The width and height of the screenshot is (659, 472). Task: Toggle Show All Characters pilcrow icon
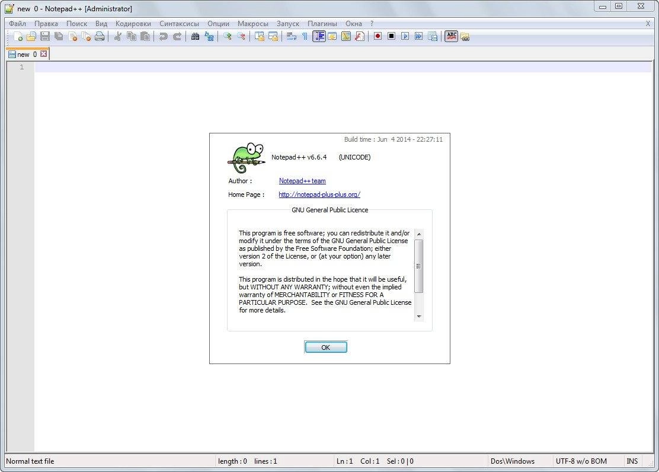[x=305, y=37]
